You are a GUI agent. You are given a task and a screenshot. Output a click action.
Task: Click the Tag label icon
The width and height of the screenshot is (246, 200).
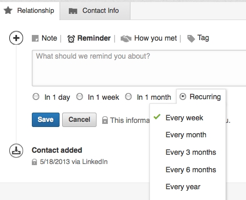[191, 39]
